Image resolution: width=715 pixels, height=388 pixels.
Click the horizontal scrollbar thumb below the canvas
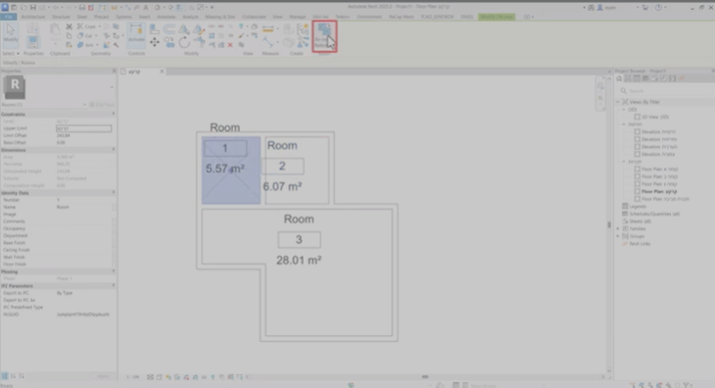click(425, 377)
